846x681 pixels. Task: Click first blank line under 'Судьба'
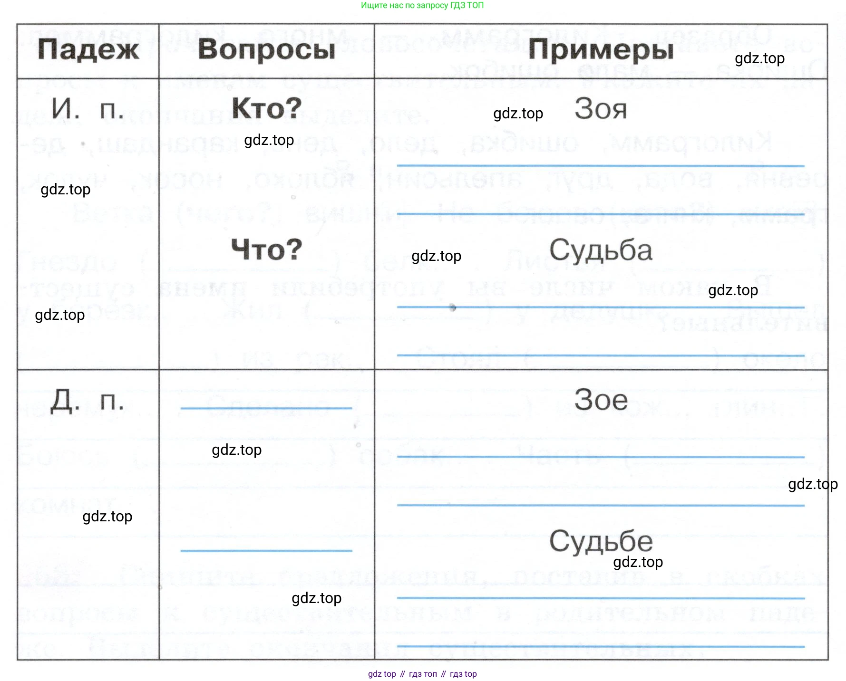coord(601,307)
